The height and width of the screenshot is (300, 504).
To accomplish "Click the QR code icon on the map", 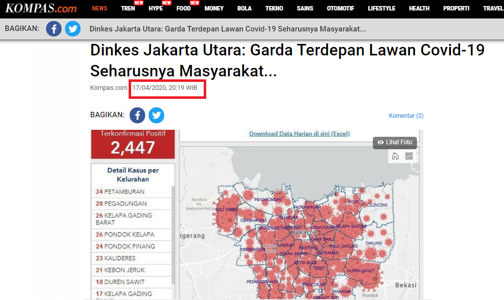I will 409,156.
